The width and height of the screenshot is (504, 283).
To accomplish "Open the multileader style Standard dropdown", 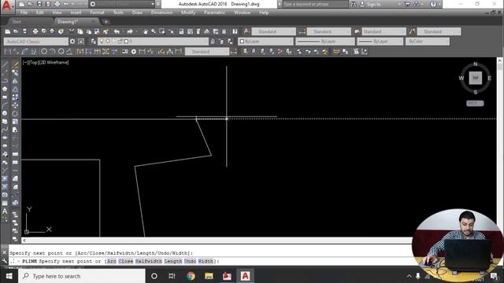I will click(x=439, y=31).
